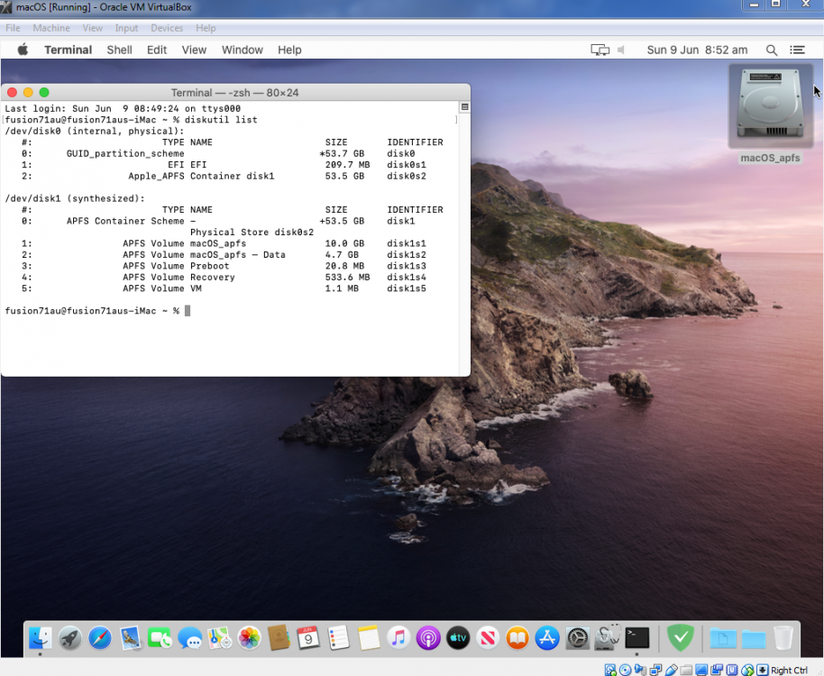
Task: Open Disk Utility stethoscope icon in dock
Action: click(607, 638)
